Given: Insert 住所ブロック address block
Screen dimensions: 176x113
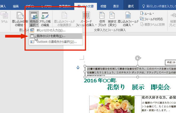Looking at the screenshot, I should (x=102, y=19).
